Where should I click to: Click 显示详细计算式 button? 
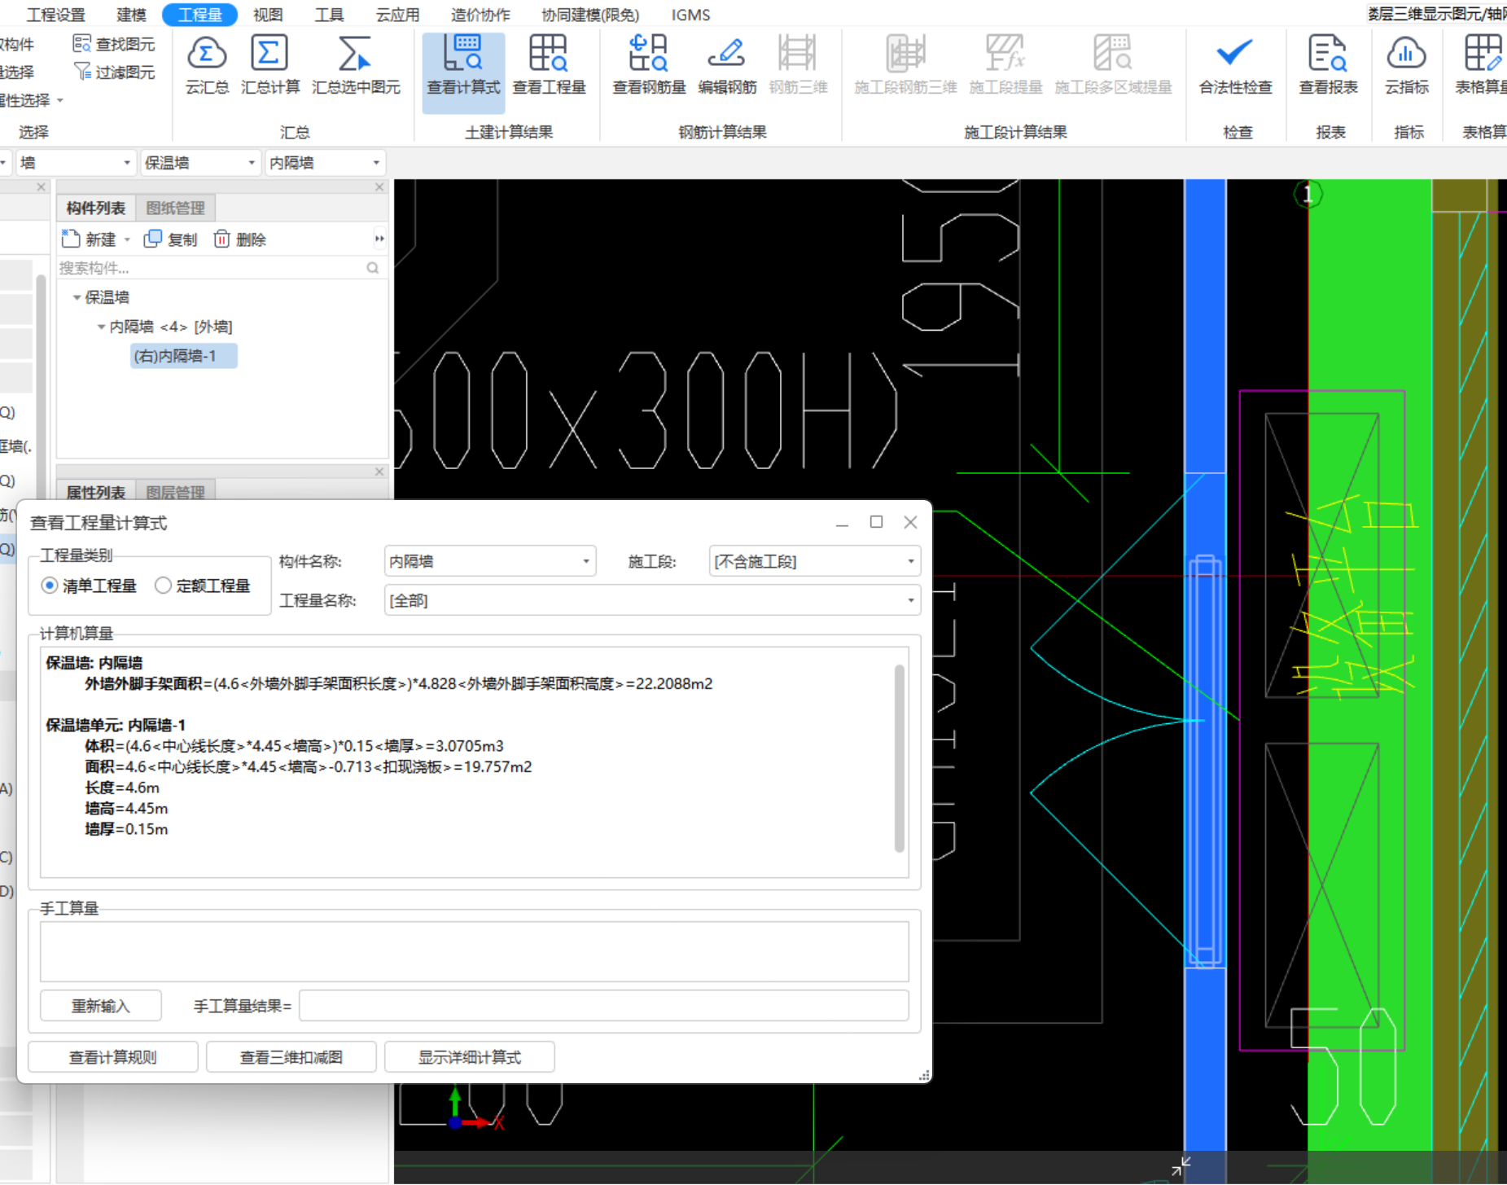pos(470,1057)
